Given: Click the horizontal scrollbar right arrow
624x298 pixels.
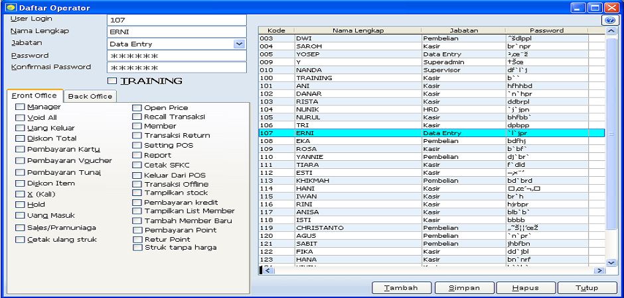Looking at the screenshot, I should click(599, 270).
